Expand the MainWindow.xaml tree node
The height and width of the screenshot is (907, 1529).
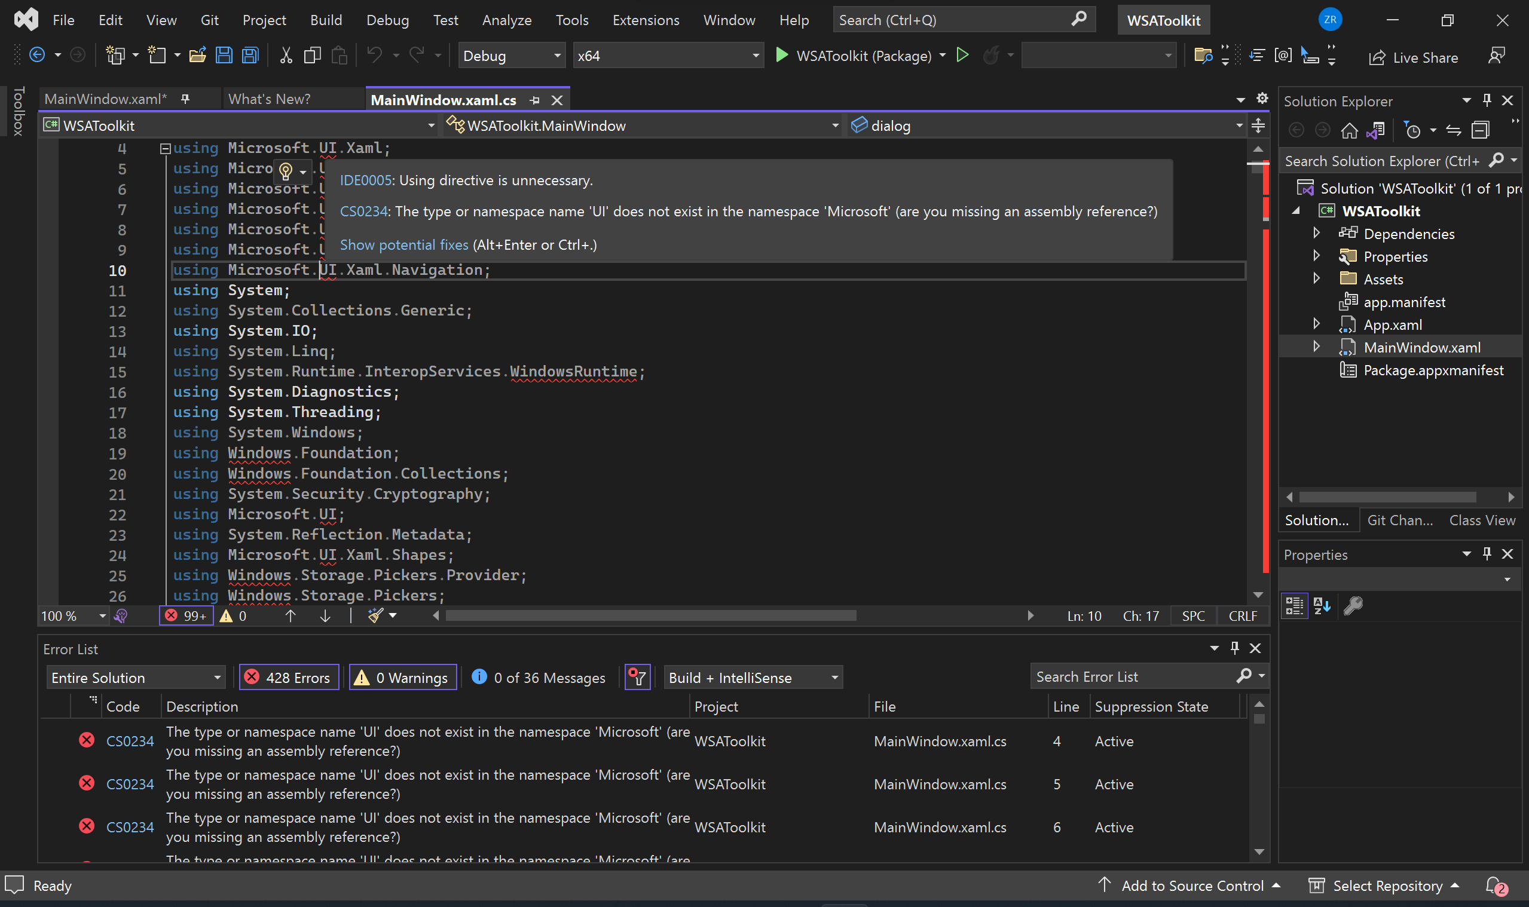(1316, 347)
